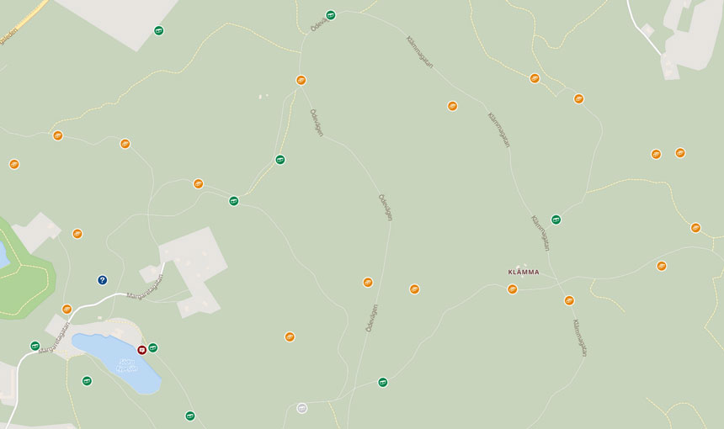This screenshot has height=429, width=724.
Task: Open the blue question-mark mystery cache marker
Action: 103,280
